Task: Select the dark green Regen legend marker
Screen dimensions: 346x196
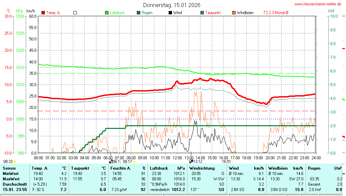Action: [x=139, y=13]
